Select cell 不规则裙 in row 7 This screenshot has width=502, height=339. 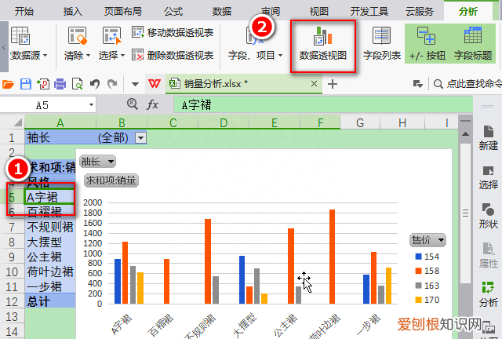[x=50, y=227]
